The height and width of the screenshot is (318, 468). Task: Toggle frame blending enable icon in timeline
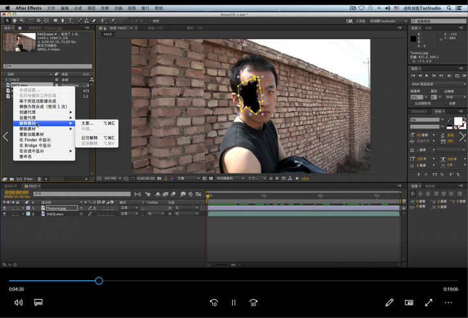pos(166,194)
